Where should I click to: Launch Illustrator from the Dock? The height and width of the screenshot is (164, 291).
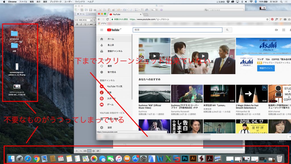point(193,159)
